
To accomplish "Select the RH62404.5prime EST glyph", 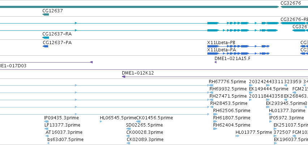I will point(215,129).
